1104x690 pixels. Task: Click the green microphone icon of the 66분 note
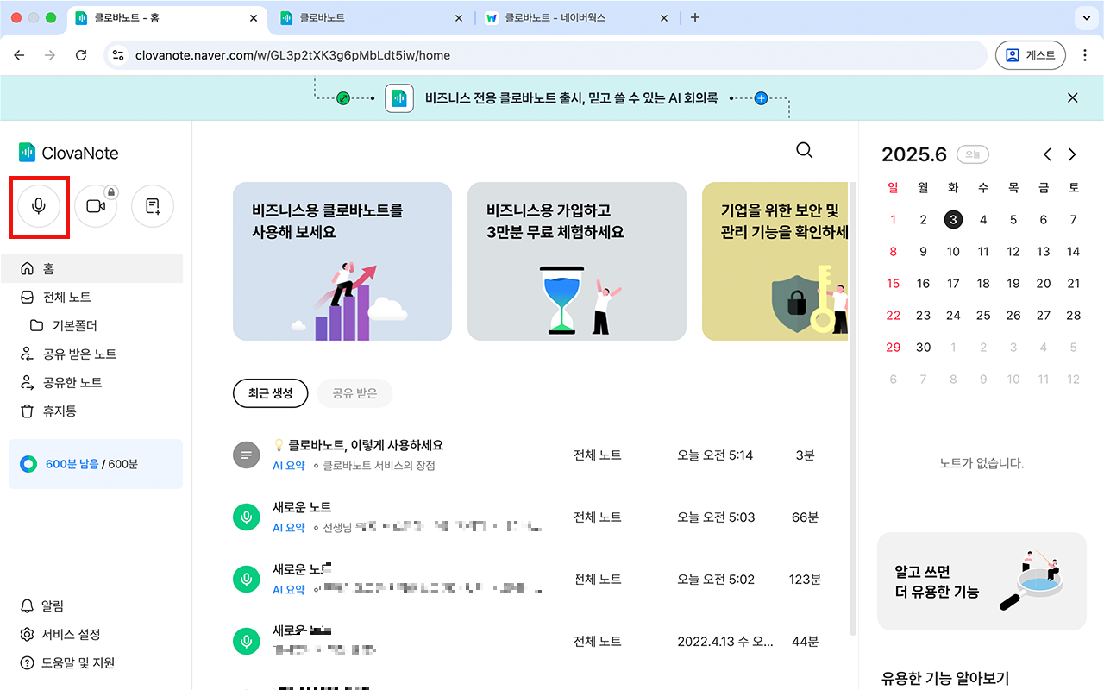click(x=247, y=517)
